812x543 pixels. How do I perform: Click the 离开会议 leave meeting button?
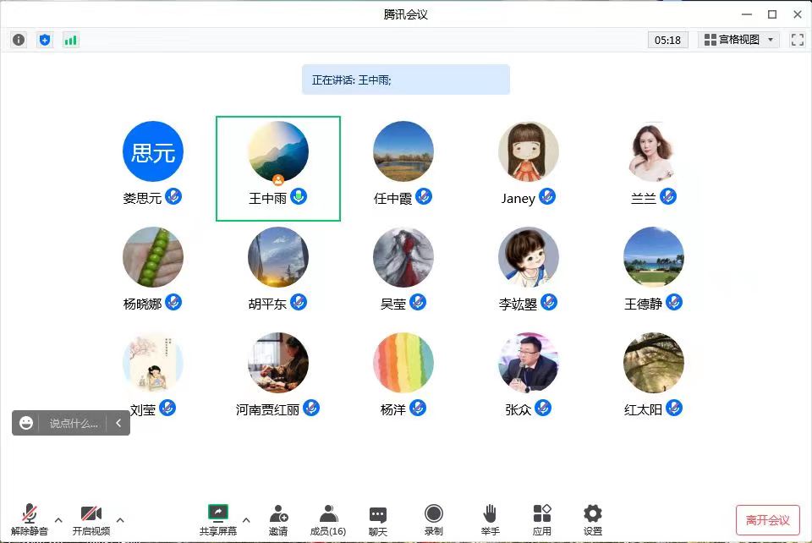pos(767,519)
